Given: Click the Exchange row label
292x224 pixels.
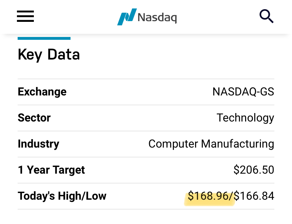Looking at the screenshot, I should pyautogui.click(x=42, y=92).
